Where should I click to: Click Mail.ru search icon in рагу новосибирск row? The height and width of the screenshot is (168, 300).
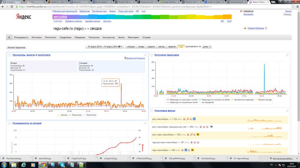tap(187, 119)
